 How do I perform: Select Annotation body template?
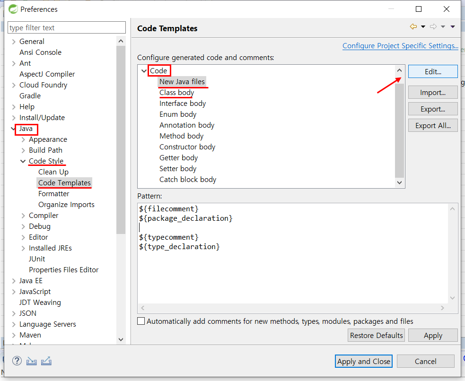point(187,125)
